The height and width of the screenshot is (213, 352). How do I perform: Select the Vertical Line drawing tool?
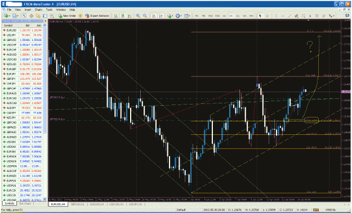[x=276, y=16]
